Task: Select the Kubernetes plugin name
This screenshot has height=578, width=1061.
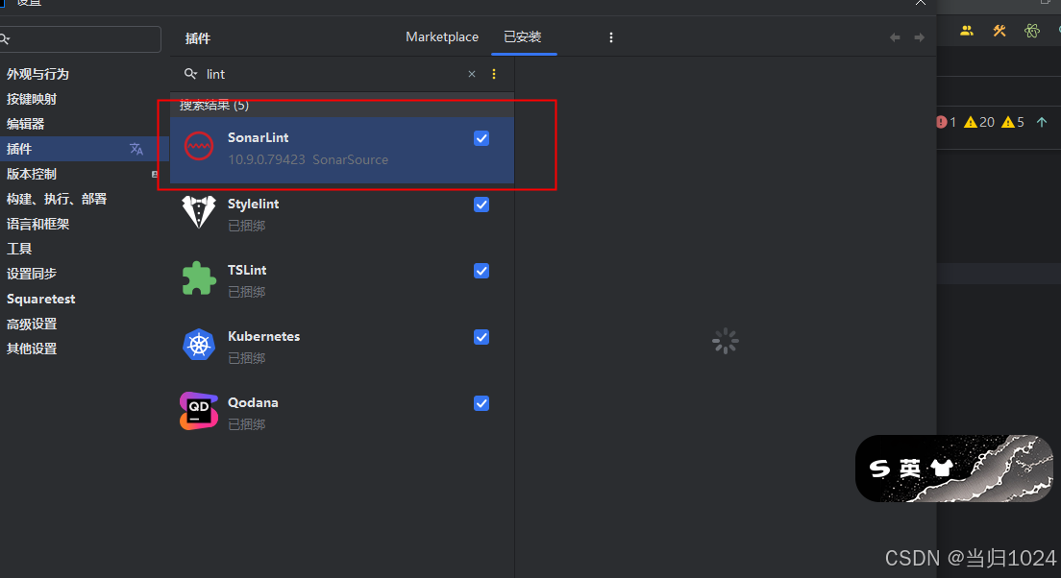Action: [x=264, y=336]
